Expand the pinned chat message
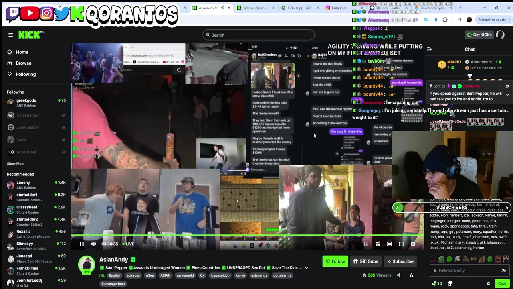Viewport: 513px width, 289px height. (507, 95)
